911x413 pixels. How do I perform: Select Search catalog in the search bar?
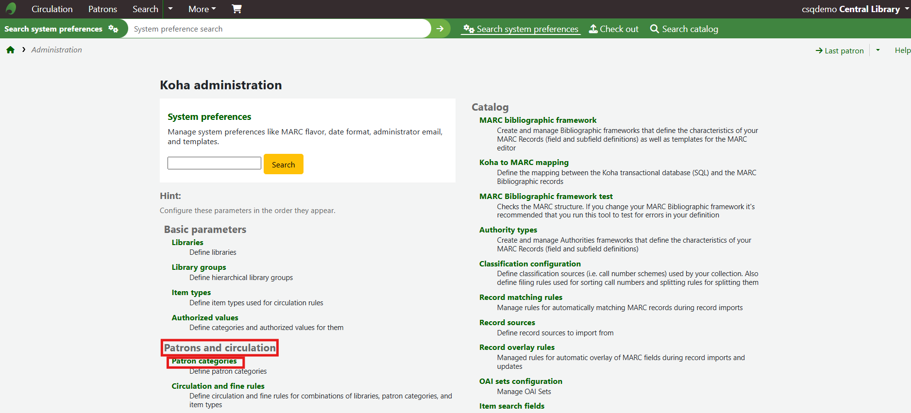(684, 29)
